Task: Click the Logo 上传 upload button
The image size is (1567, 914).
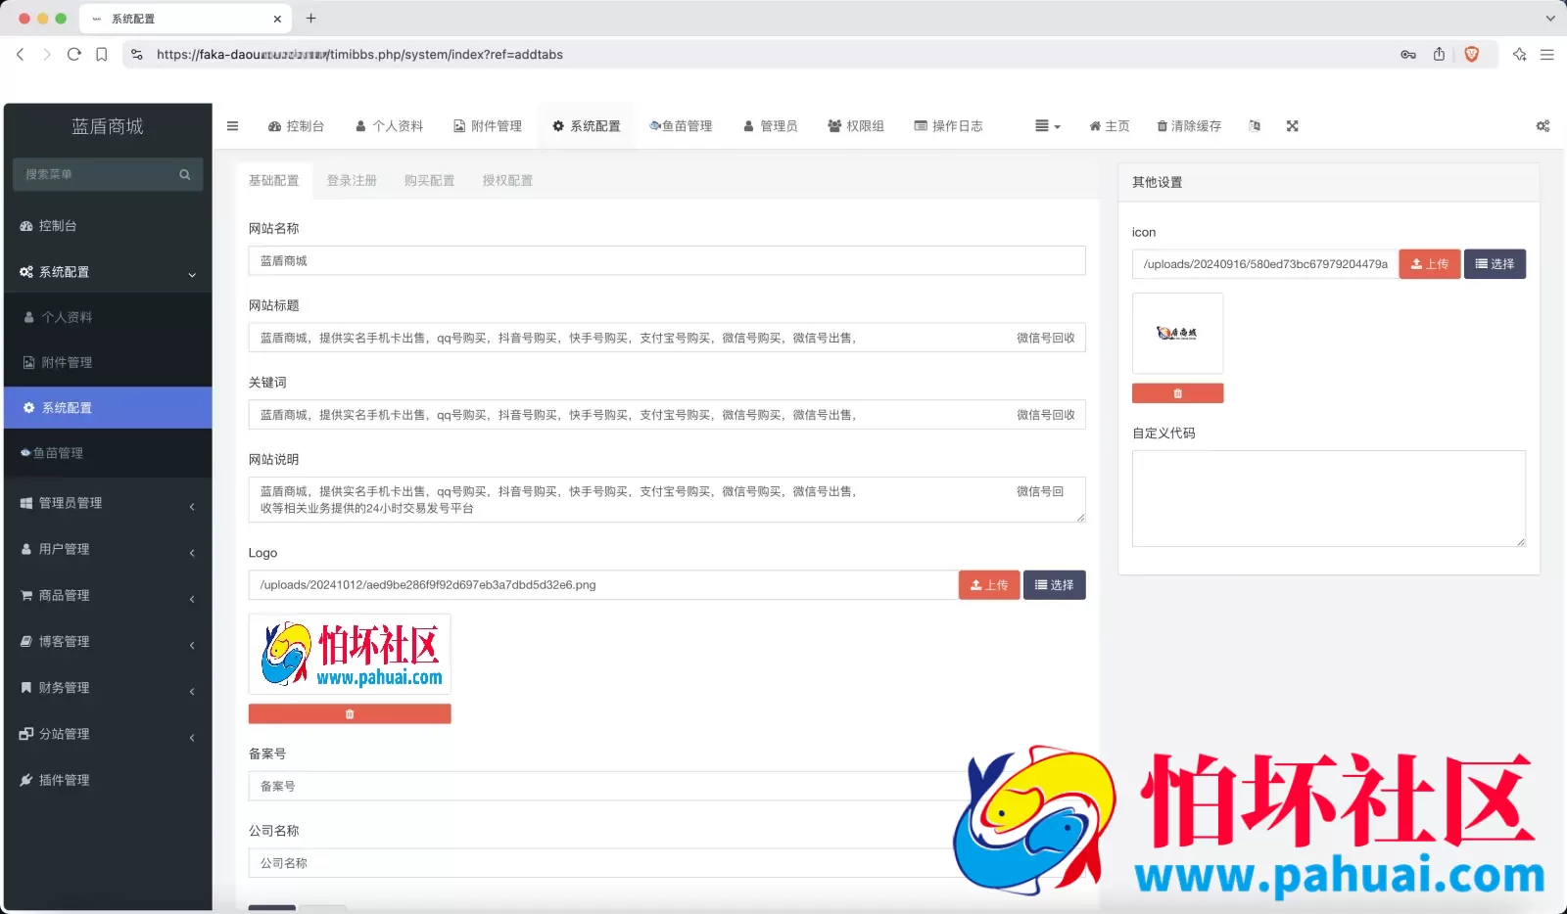Action: pos(989,585)
